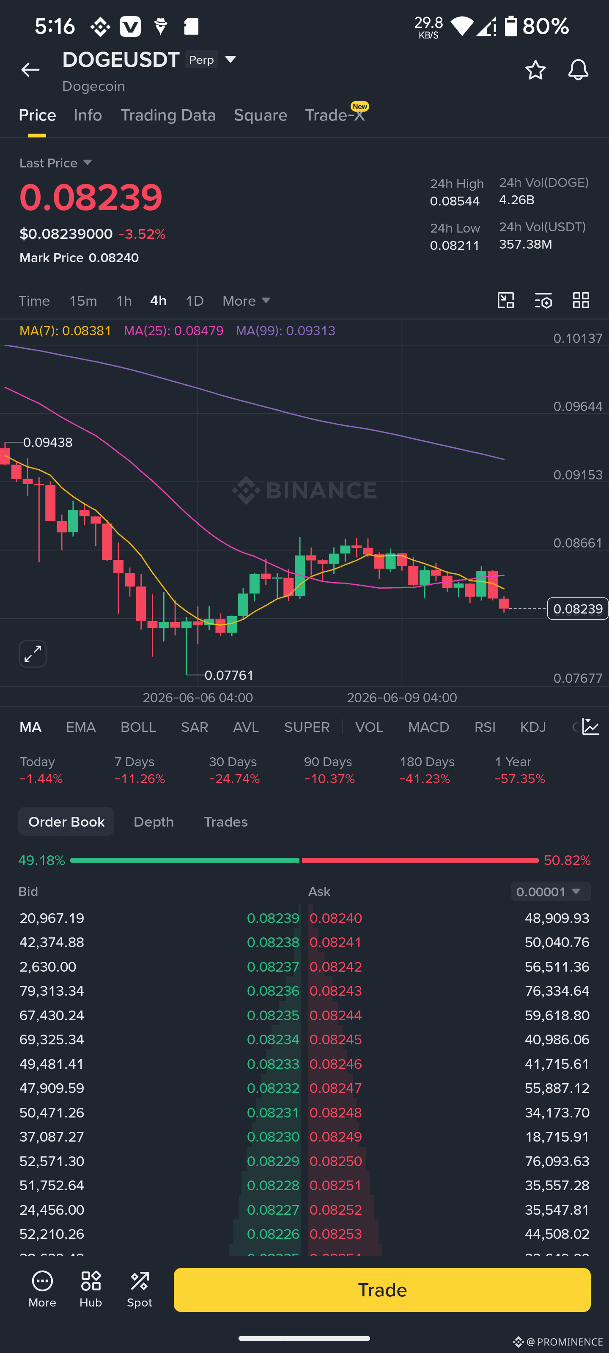Switch to Spot trading icon
The height and width of the screenshot is (1353, 609).
(x=139, y=1289)
